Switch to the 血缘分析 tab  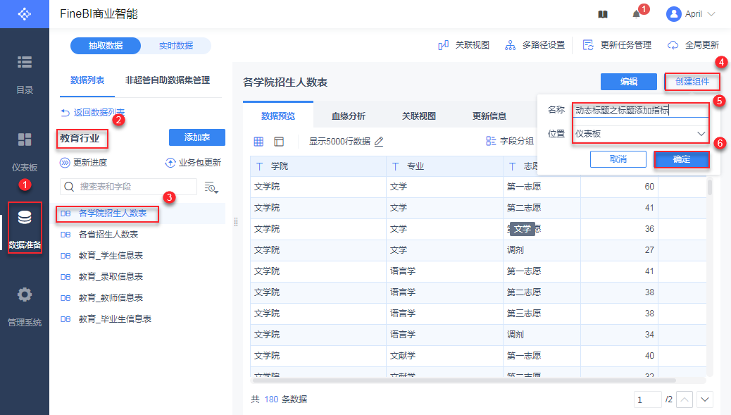click(349, 116)
